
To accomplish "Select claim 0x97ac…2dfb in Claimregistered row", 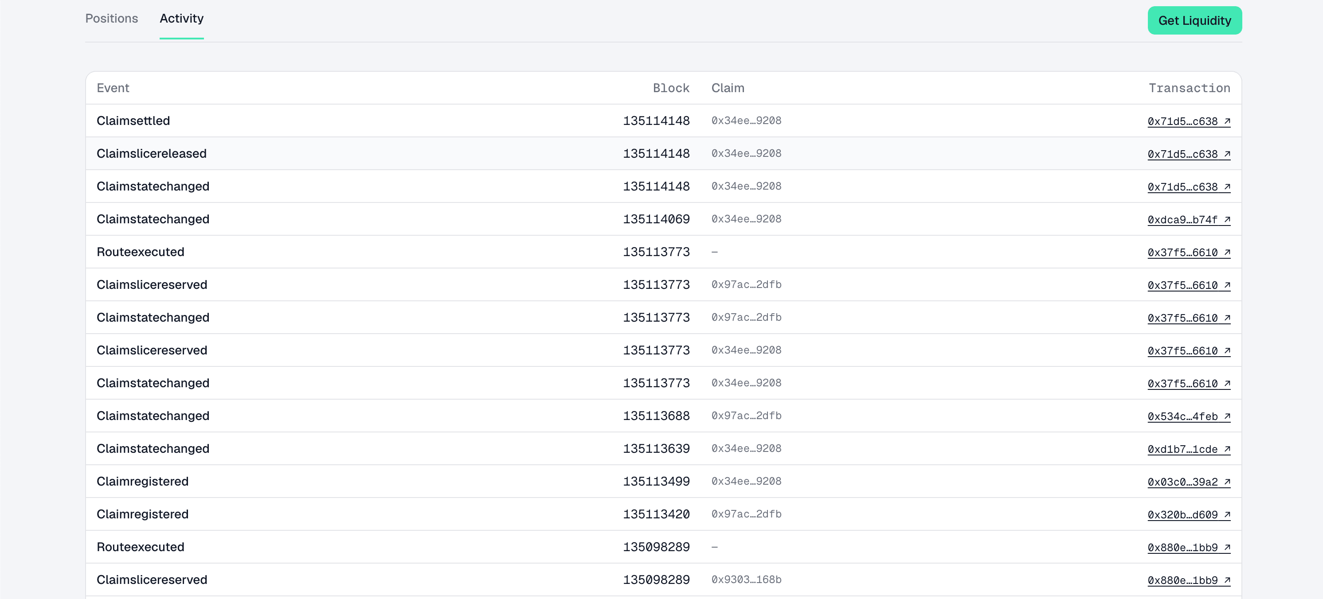I will 746,514.
